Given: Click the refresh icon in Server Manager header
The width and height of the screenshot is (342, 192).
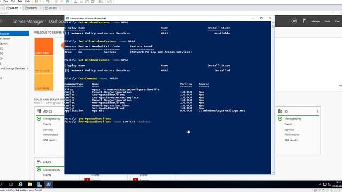Looking at the screenshot, I should (294, 21).
